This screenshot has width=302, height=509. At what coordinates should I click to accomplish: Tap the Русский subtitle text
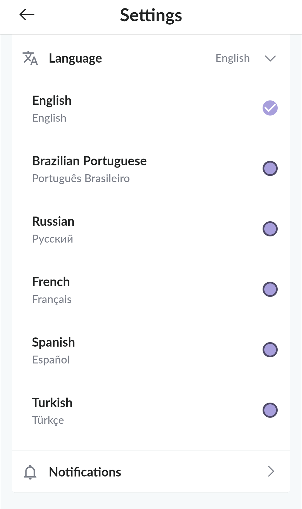[x=53, y=239]
